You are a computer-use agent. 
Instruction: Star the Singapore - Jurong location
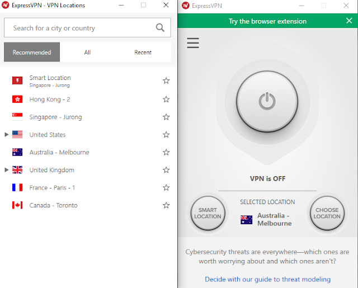pyautogui.click(x=166, y=117)
